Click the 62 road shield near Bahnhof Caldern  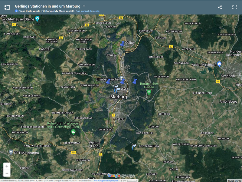coord(61,38)
